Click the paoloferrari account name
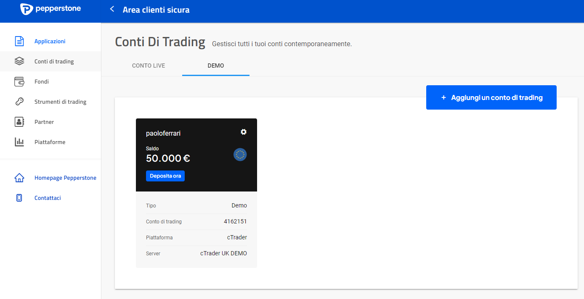584x299 pixels. pyautogui.click(x=163, y=134)
